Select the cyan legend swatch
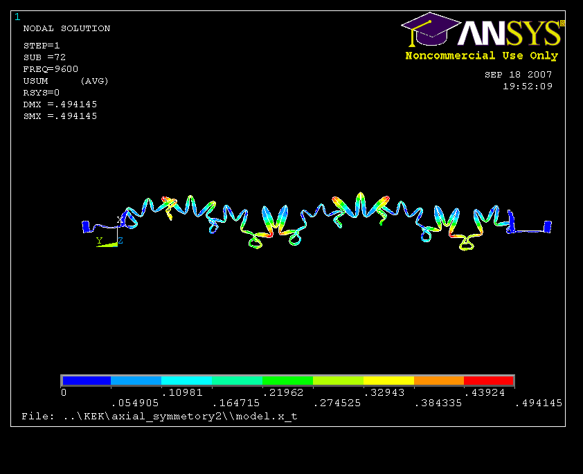This screenshot has height=474, width=583. tap(187, 381)
